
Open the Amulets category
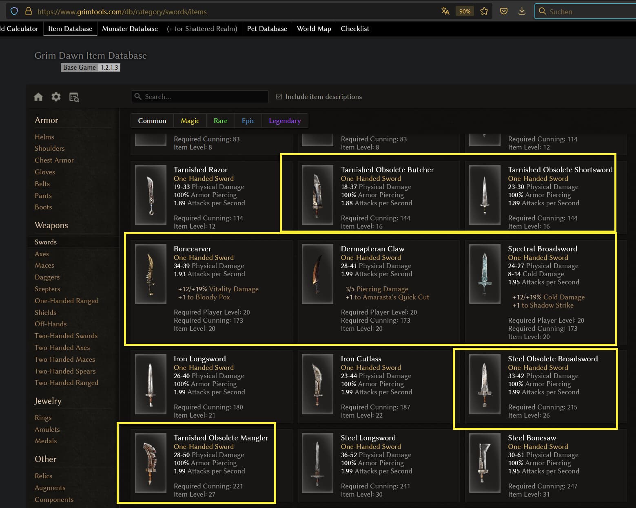tap(47, 429)
